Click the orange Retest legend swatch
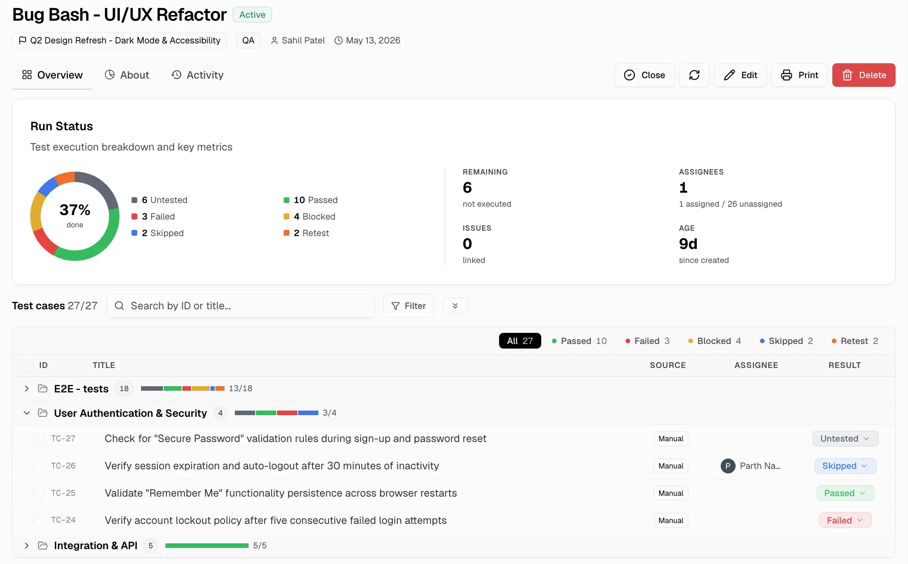908x564 pixels. tap(287, 233)
